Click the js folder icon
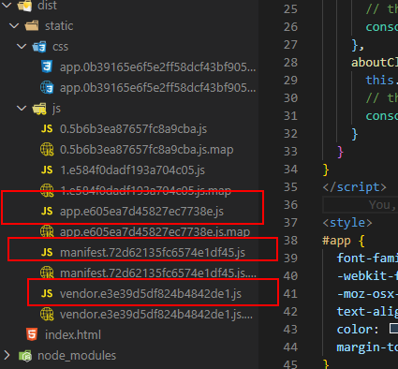This screenshot has width=398, height=369. click(39, 109)
